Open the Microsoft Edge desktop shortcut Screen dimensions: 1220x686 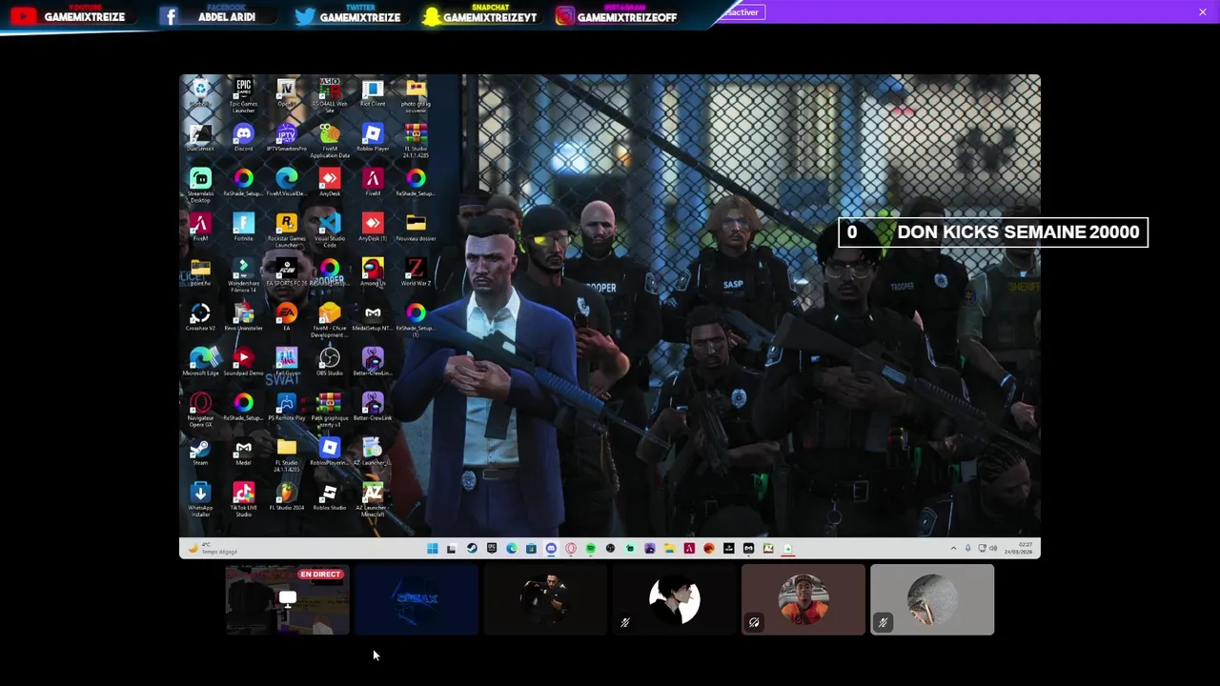click(x=200, y=362)
